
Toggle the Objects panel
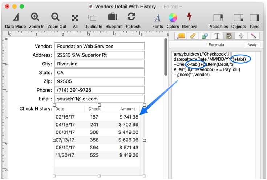click(238, 18)
